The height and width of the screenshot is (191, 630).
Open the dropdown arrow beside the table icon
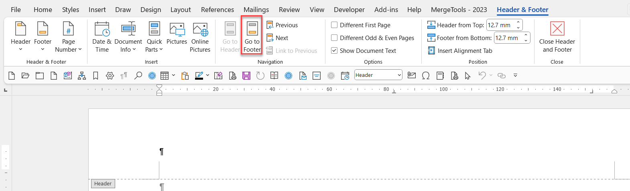pyautogui.click(x=173, y=75)
